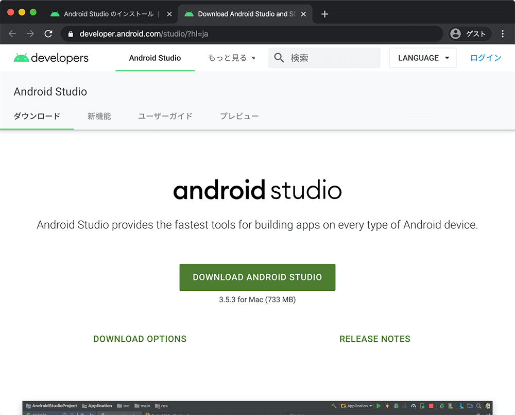Close the Download Android Studio tab
Viewport: 515px width, 415px height.
(303, 14)
